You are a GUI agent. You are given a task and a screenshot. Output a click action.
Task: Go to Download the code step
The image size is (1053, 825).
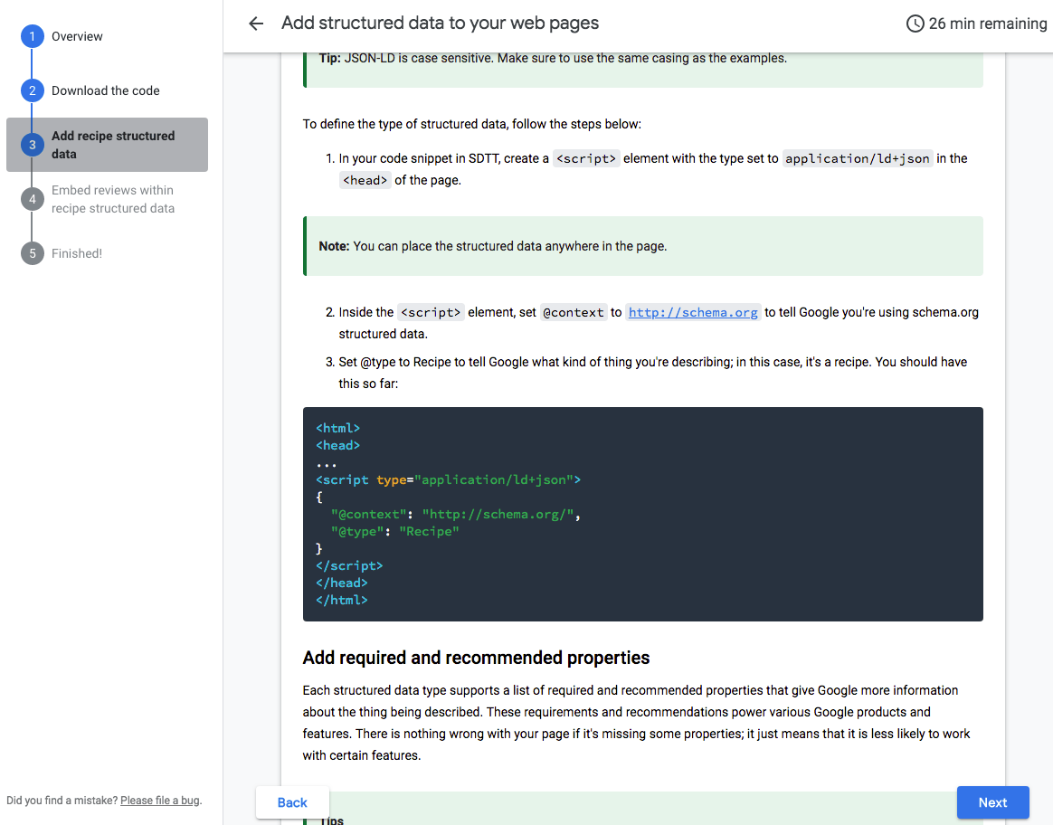[105, 90]
